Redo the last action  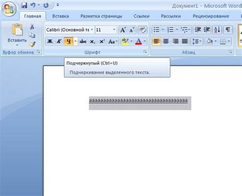click(46, 5)
